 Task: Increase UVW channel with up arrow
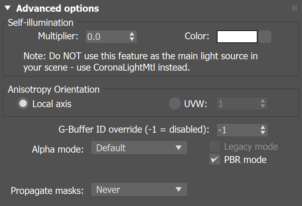[x=263, y=101]
